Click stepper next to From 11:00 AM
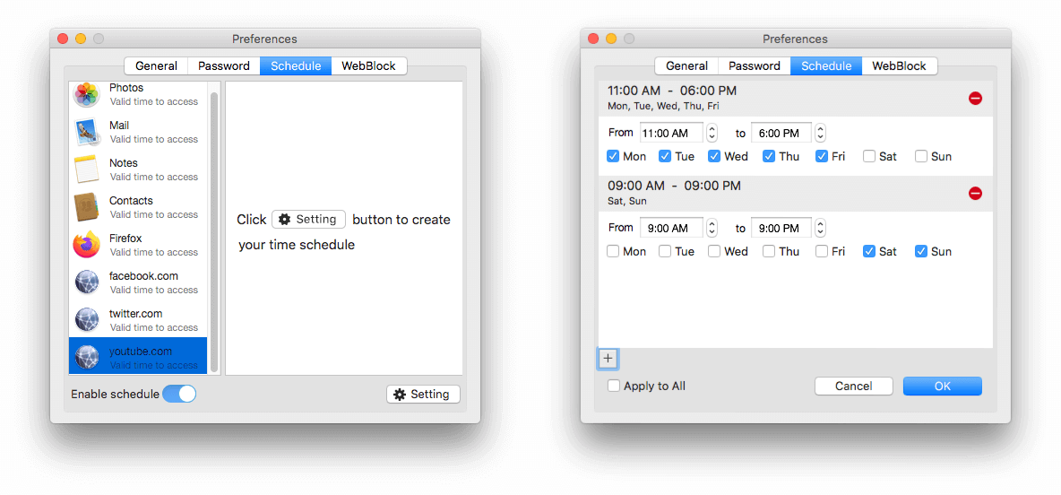The height and width of the screenshot is (495, 1061). click(712, 133)
